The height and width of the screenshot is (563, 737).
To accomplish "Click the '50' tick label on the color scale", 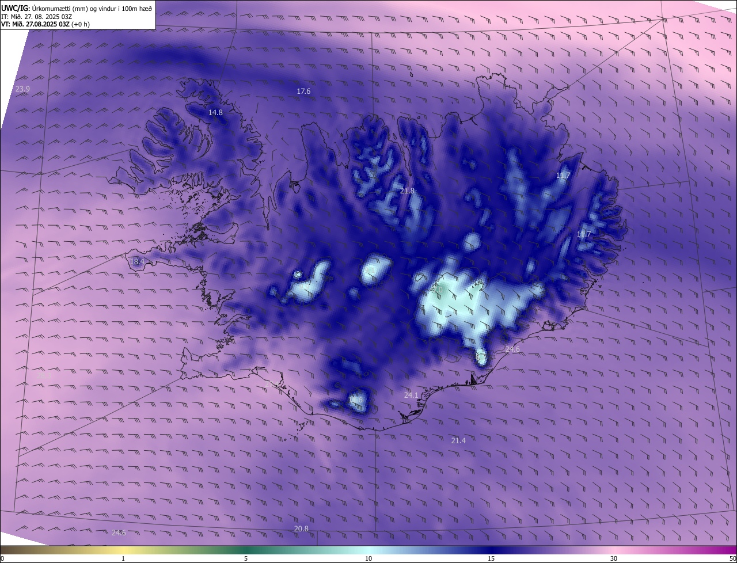I will tap(732, 558).
